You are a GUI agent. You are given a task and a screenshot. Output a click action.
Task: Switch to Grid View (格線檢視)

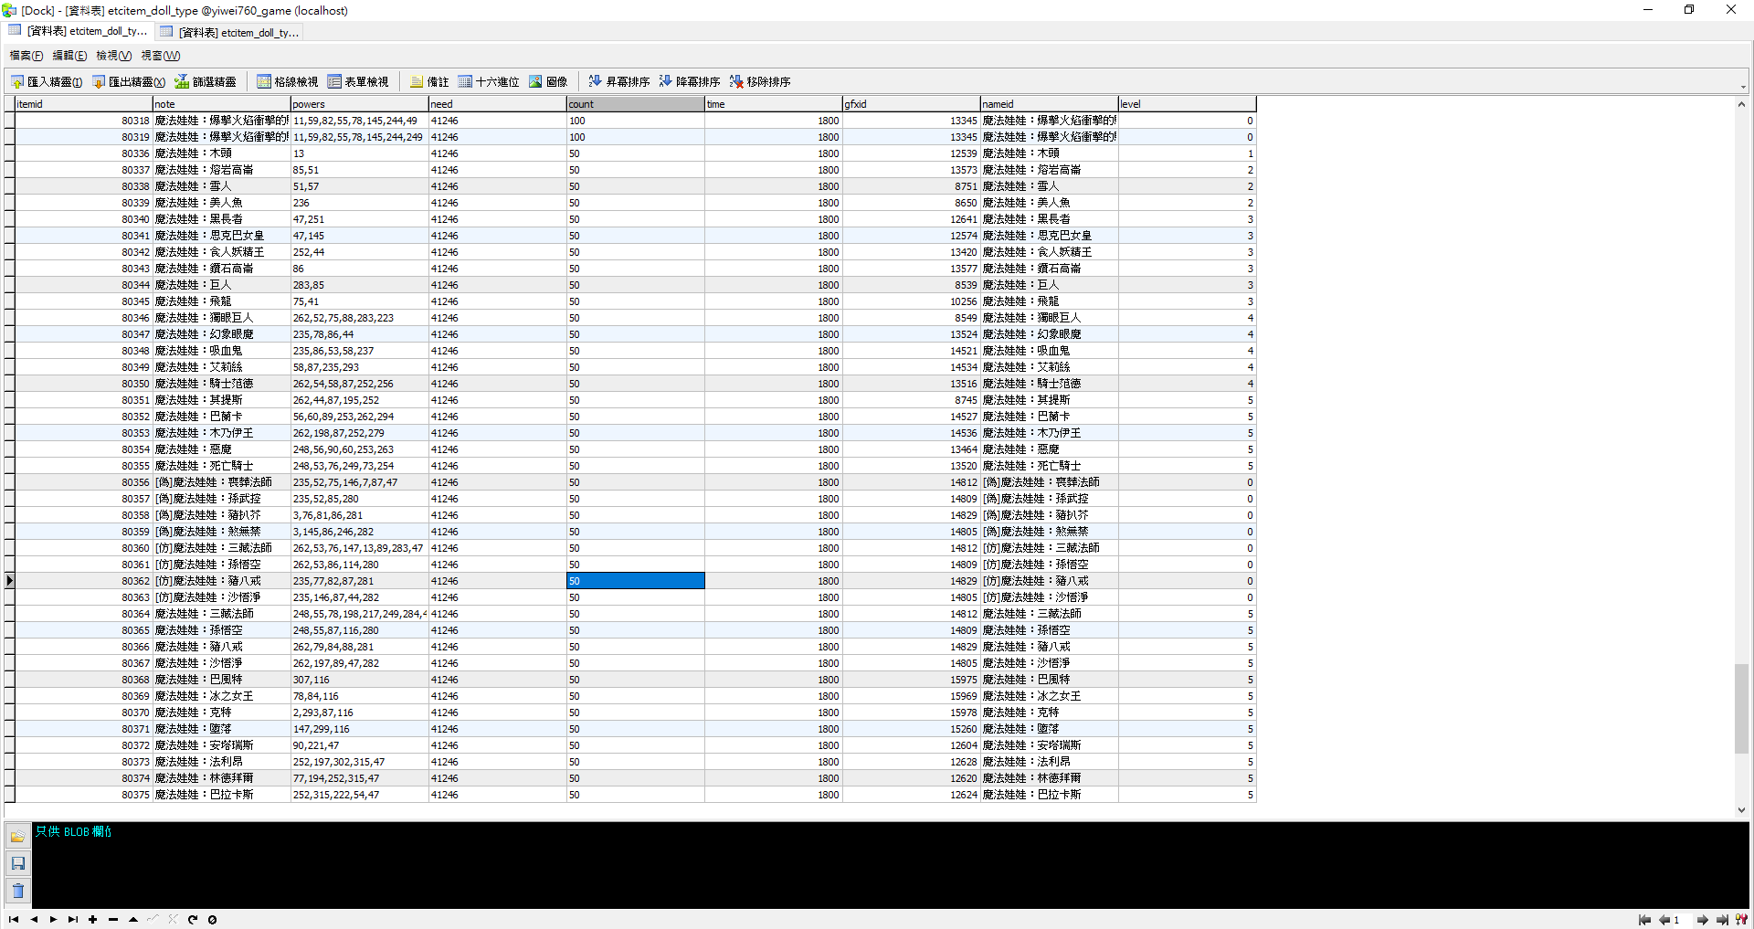tap(288, 81)
